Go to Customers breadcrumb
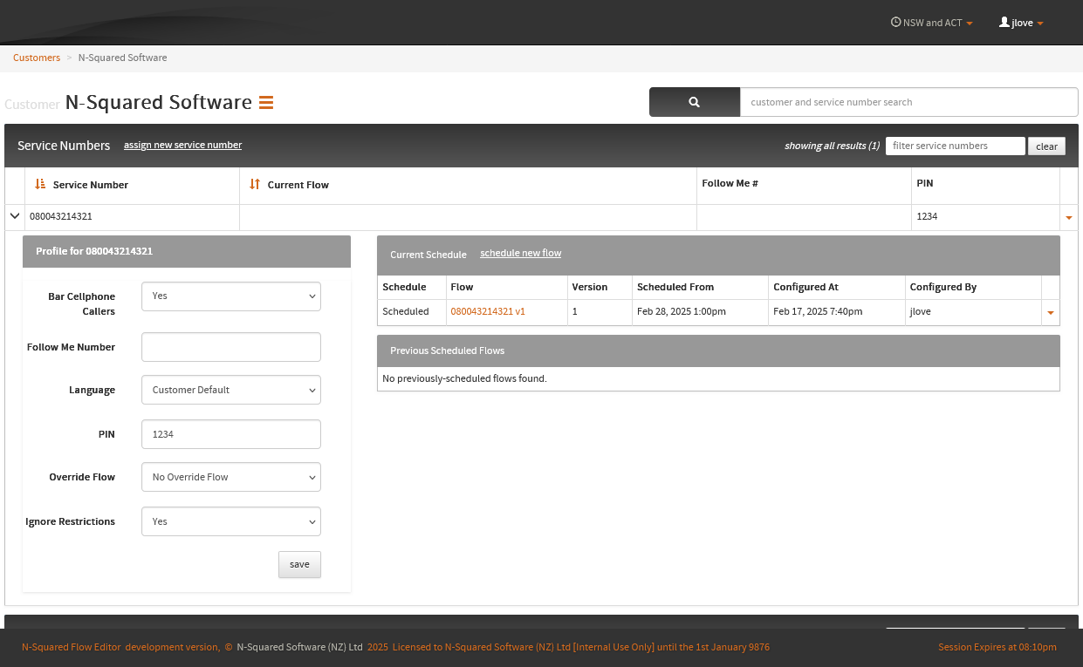 (x=37, y=58)
